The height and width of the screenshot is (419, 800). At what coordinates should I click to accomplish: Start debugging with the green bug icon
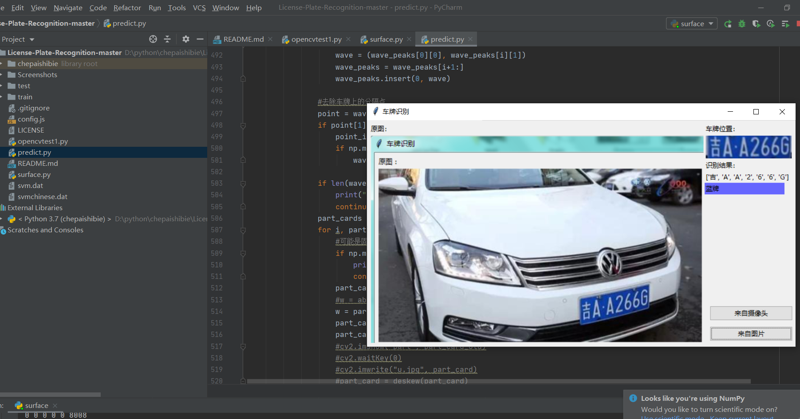tap(742, 24)
